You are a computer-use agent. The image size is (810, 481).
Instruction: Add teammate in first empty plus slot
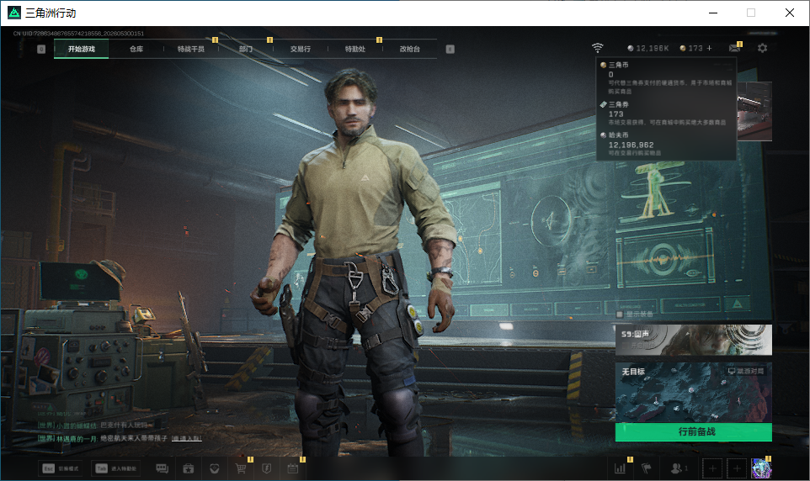[x=712, y=468]
